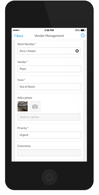99x195 pixels.
Task: Tap the signal strength dots
Action: click(16, 30)
